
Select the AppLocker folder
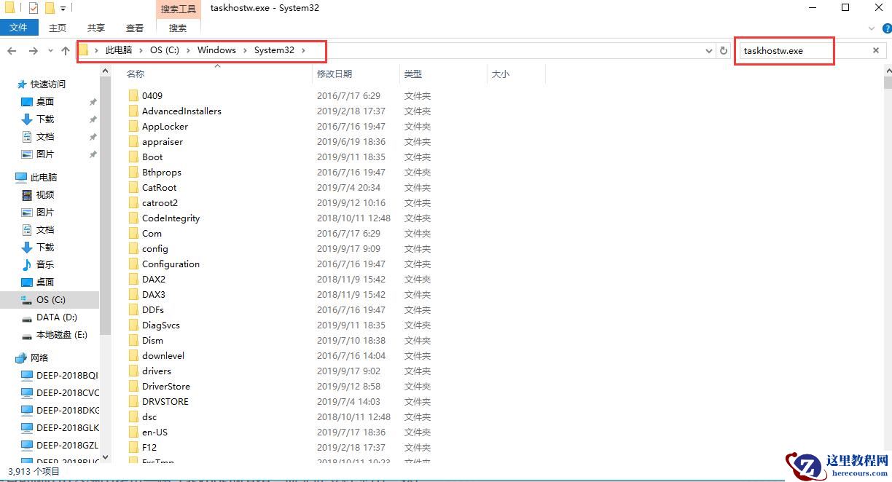(x=163, y=126)
